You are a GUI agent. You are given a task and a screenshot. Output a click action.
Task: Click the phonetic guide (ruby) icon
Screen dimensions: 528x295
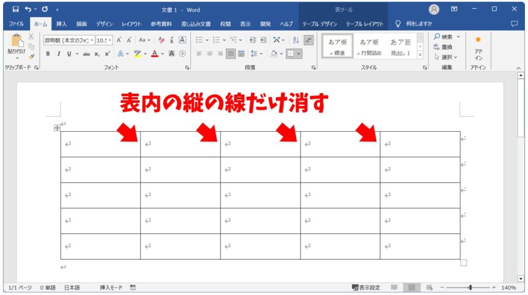point(172,40)
